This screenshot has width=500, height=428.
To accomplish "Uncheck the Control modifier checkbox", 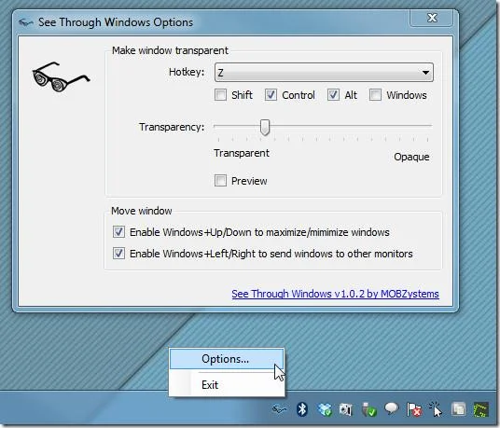I will [x=271, y=95].
